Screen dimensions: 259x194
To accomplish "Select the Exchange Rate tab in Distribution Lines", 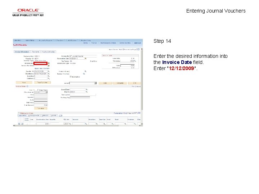I will (x=33, y=115).
